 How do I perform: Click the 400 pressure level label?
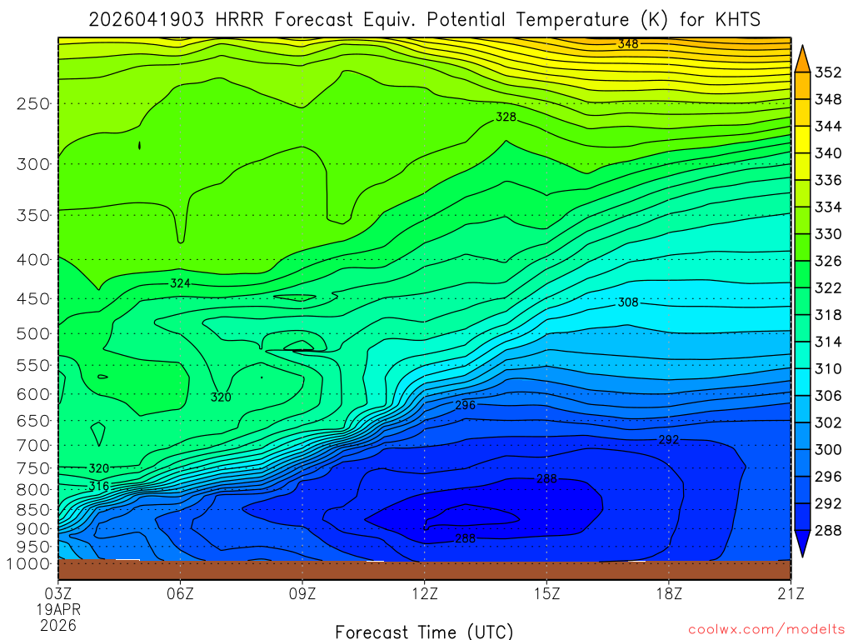tap(32, 260)
